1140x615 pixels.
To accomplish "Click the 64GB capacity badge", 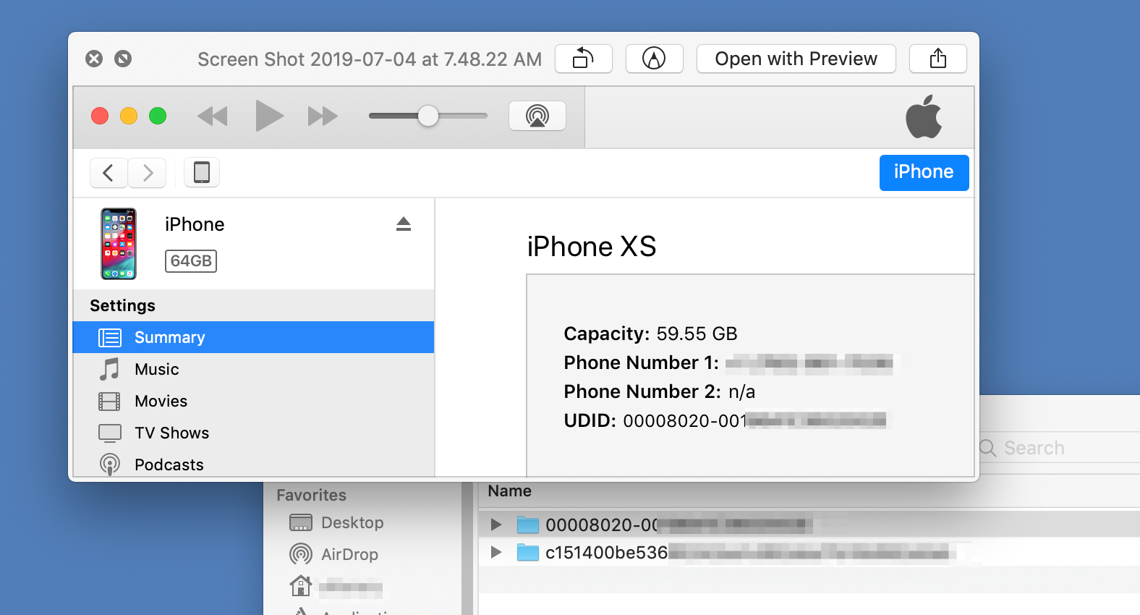I will tap(191, 261).
